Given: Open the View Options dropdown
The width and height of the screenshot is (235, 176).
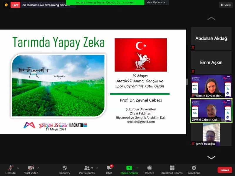Looking at the screenshot, I should pyautogui.click(x=156, y=2).
